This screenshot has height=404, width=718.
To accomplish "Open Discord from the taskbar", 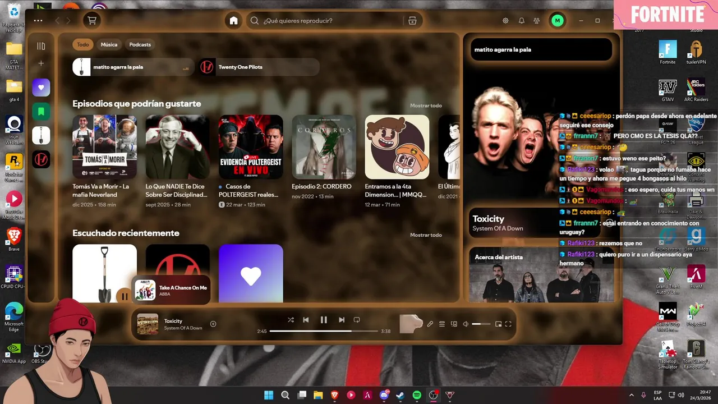I will point(384,395).
